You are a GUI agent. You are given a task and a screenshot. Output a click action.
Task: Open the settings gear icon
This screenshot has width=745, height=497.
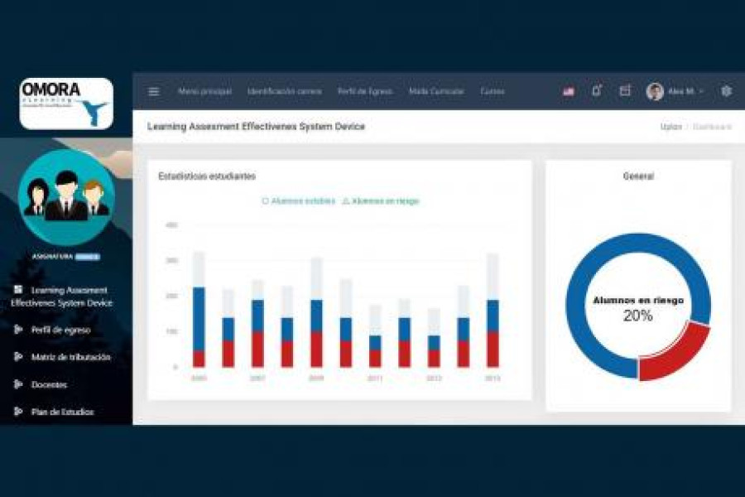[x=726, y=91]
